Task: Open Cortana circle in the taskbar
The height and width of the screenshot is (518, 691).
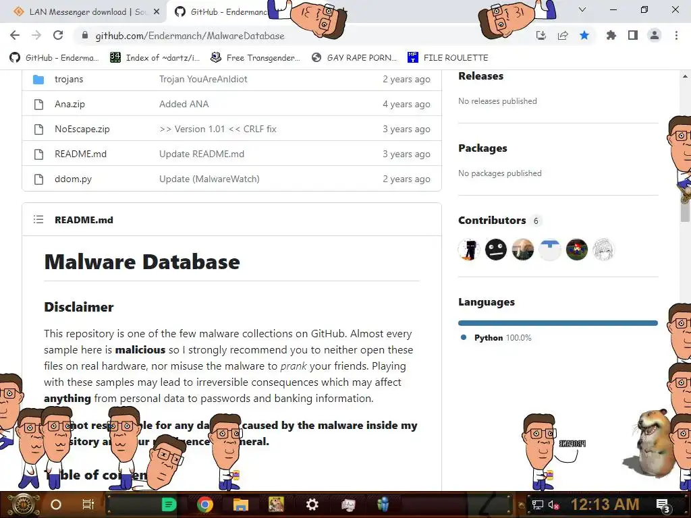Action: [x=56, y=505]
